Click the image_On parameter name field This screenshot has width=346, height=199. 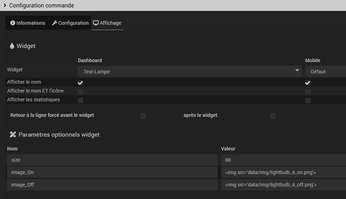(112, 172)
